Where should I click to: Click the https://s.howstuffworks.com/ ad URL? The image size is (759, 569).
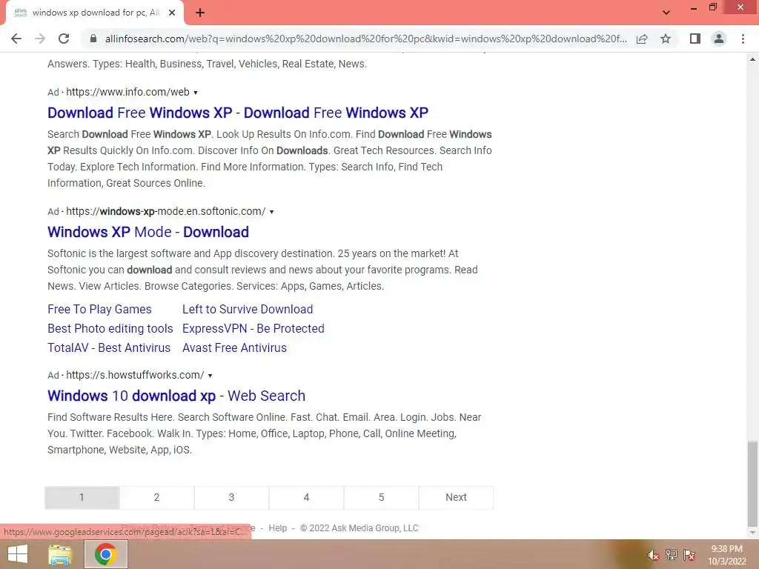(x=135, y=375)
